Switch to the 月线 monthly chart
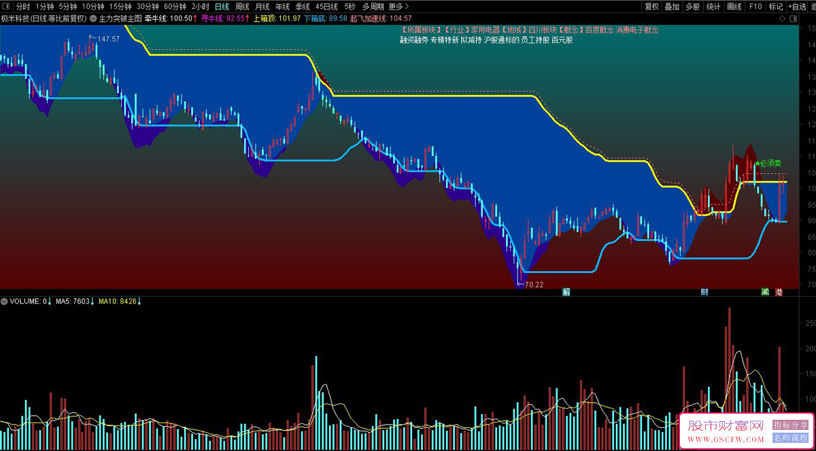The image size is (816, 451). tap(262, 6)
